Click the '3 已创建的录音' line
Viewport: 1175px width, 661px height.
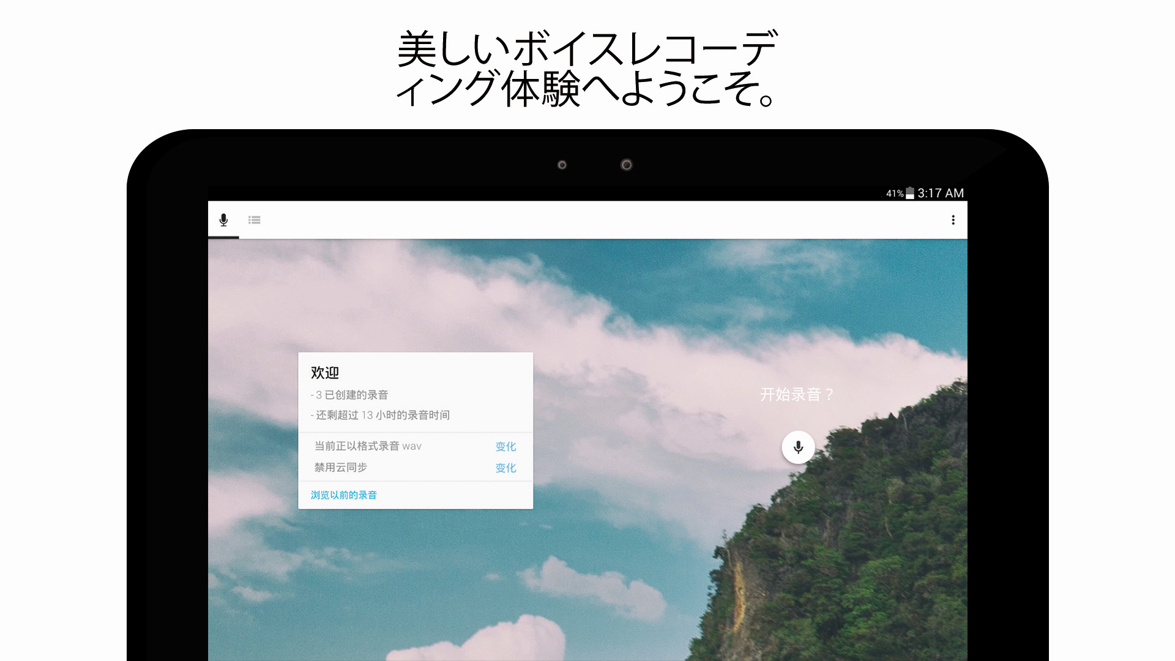point(349,395)
